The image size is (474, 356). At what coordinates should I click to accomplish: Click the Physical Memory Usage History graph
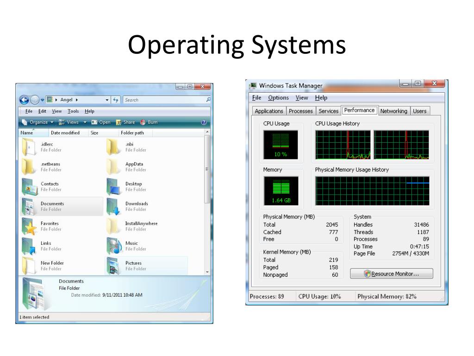pos(372,191)
